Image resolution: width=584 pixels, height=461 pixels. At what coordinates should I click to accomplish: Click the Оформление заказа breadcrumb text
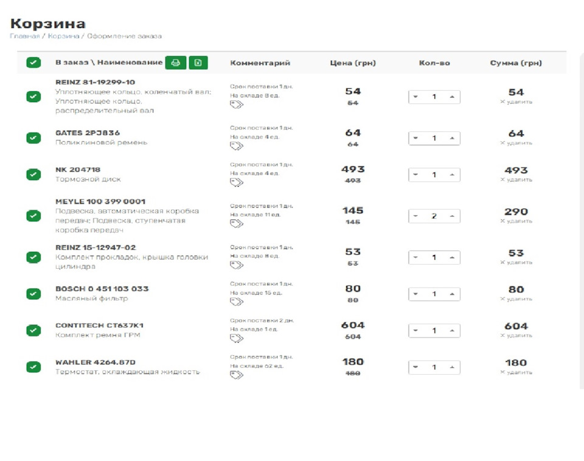point(124,36)
